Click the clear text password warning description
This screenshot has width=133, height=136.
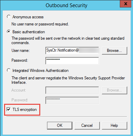pyautogui.click(x=68, y=40)
